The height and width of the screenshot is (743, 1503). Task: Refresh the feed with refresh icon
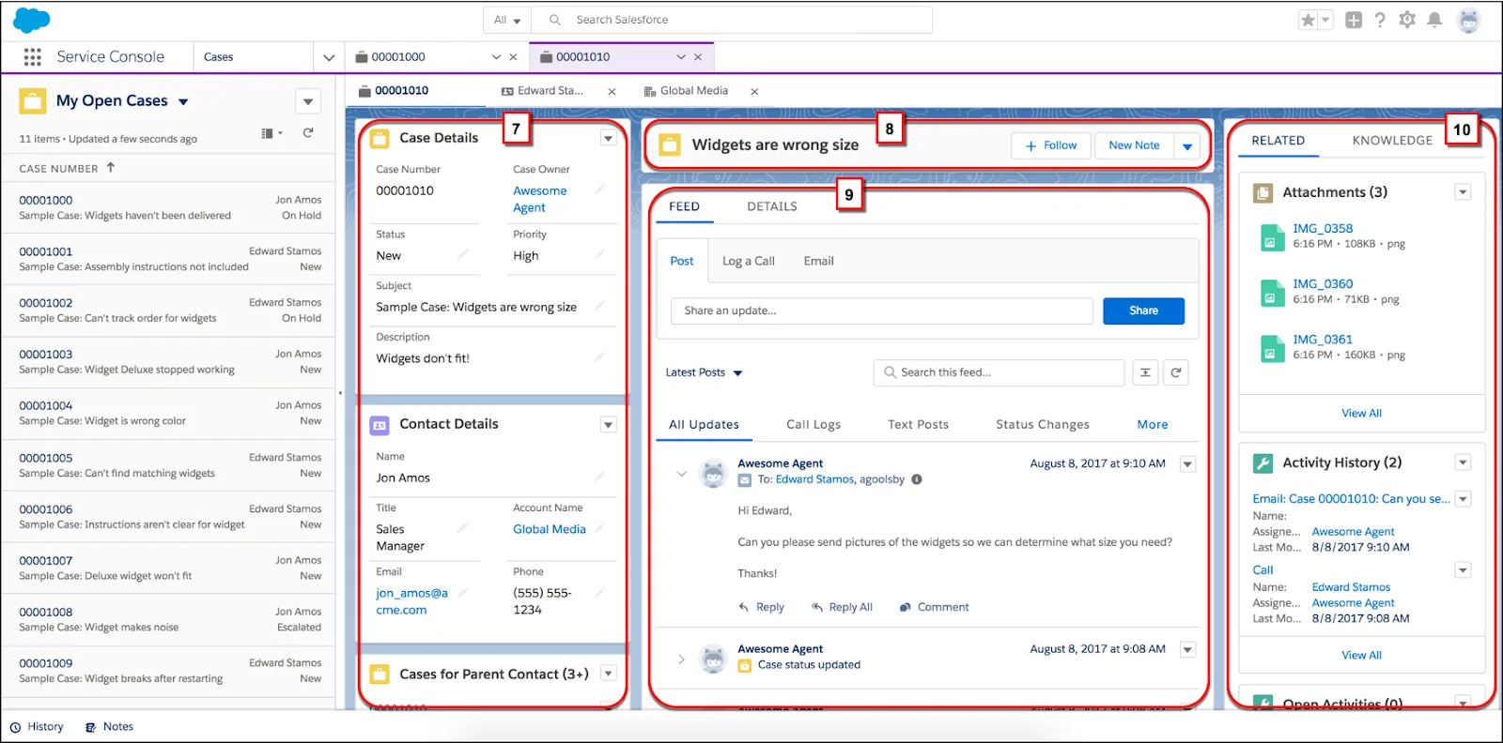point(1176,372)
